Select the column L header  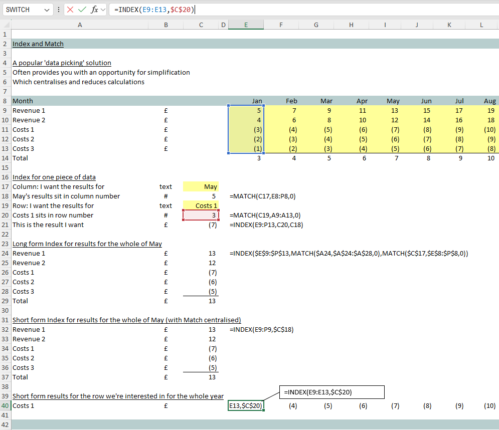click(481, 25)
